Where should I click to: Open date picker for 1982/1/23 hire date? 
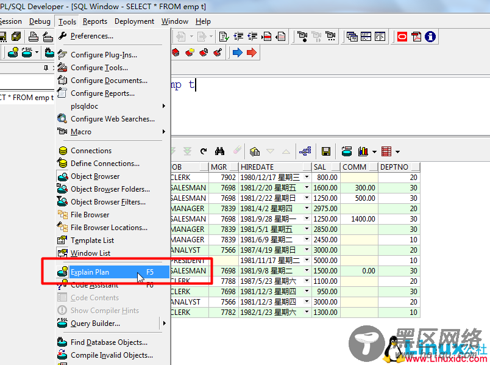tap(307, 312)
